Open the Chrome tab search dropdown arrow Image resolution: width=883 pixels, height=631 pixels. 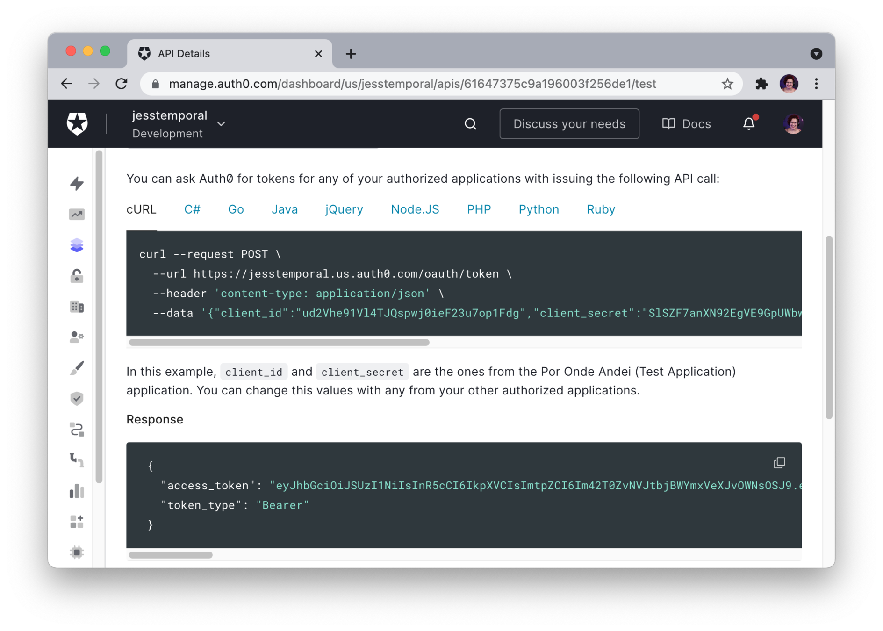(x=816, y=54)
